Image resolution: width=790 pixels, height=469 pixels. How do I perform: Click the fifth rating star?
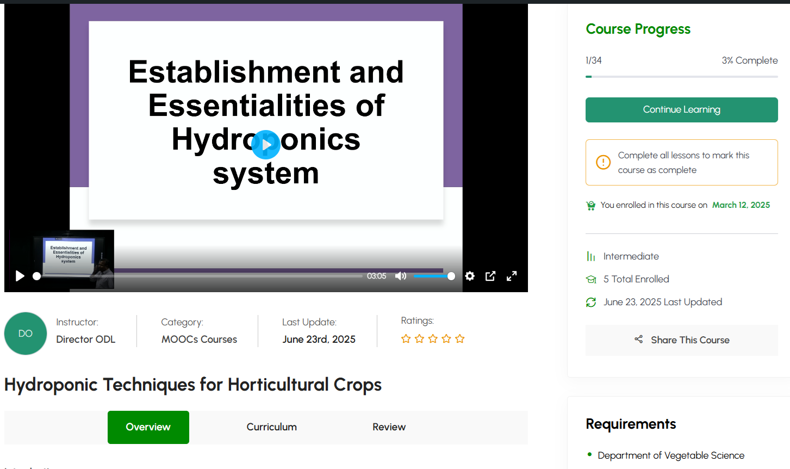(460, 339)
